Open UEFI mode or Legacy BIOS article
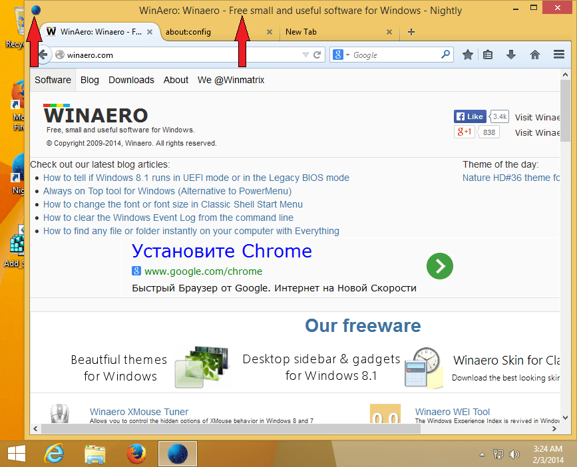Viewport: 577px width, 467px height. [196, 178]
